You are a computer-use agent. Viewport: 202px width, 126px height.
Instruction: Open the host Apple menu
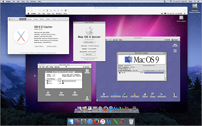pyautogui.click(x=3, y=1)
